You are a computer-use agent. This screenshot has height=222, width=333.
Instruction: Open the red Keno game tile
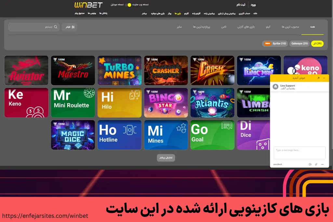point(26,103)
